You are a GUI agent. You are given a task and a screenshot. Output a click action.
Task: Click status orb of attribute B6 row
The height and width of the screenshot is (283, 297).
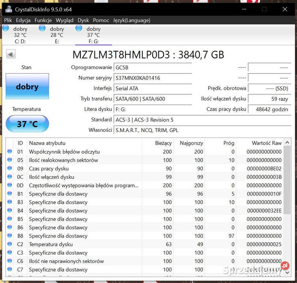click(x=10, y=227)
